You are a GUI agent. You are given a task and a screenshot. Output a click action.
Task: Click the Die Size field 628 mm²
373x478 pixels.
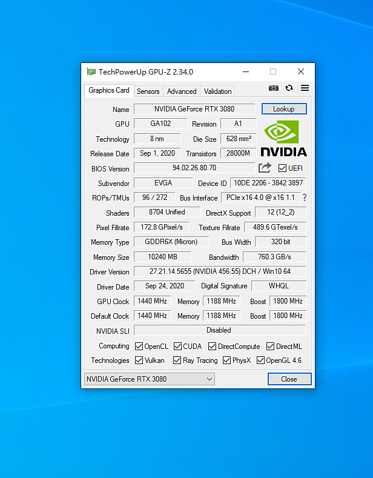coord(239,139)
